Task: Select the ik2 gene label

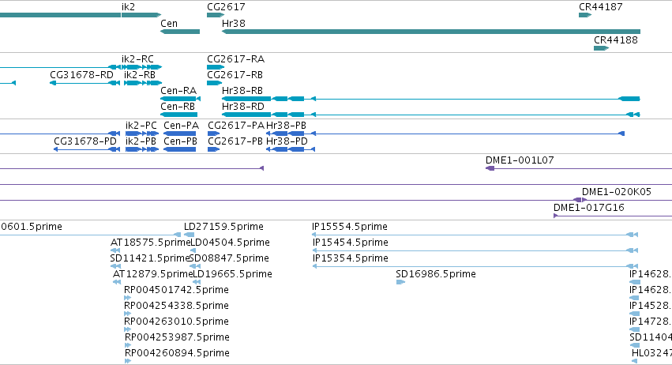Action: (128, 7)
